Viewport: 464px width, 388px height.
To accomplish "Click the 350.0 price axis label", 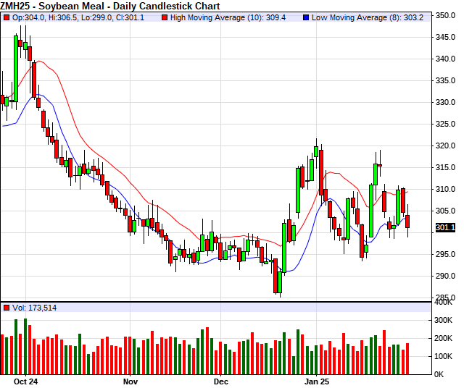I will pos(445,15).
